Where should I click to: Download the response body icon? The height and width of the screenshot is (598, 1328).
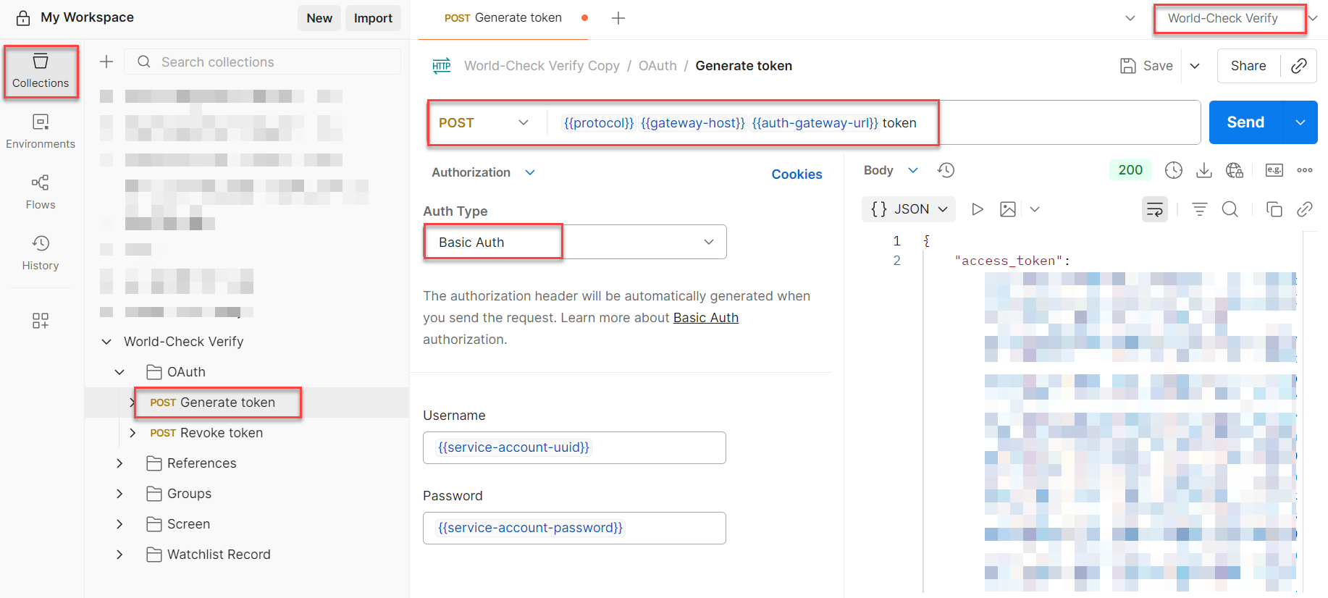1203,170
